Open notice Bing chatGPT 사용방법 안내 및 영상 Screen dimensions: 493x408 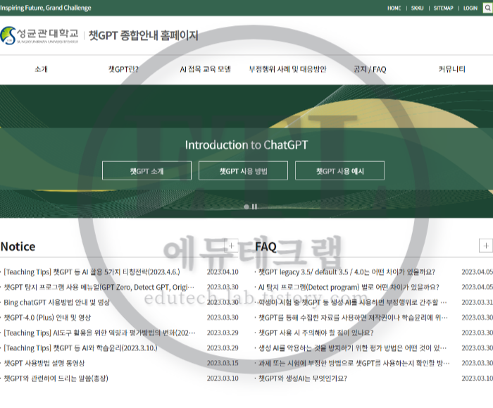[56, 302]
